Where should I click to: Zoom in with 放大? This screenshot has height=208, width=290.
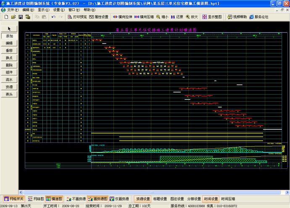click(x=192, y=17)
